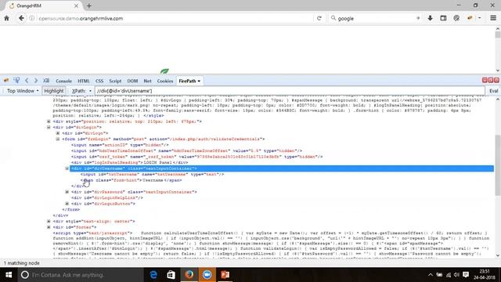Select the OrangeHRM browser tab
Screen dimensions: 501x282
pyautogui.click(x=42, y=5)
